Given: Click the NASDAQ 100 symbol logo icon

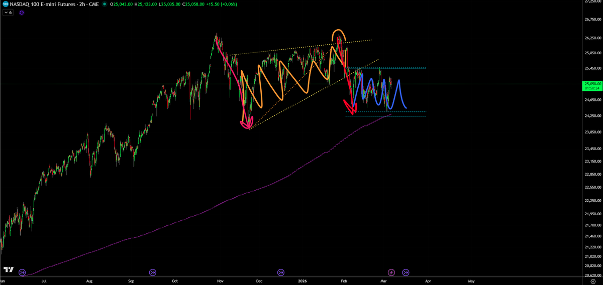Looking at the screenshot, I should 5,4.
